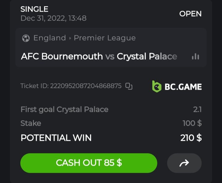Screen dimensions: 222x183
Task: Click the BC.GAME brand name text
Action: pos(183,87)
